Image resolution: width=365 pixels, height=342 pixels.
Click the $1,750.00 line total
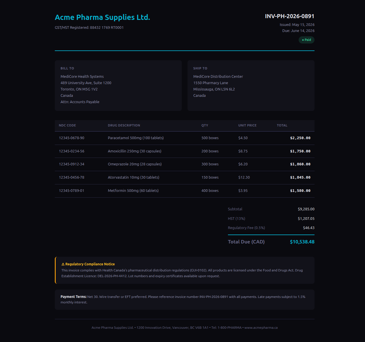pos(300,151)
